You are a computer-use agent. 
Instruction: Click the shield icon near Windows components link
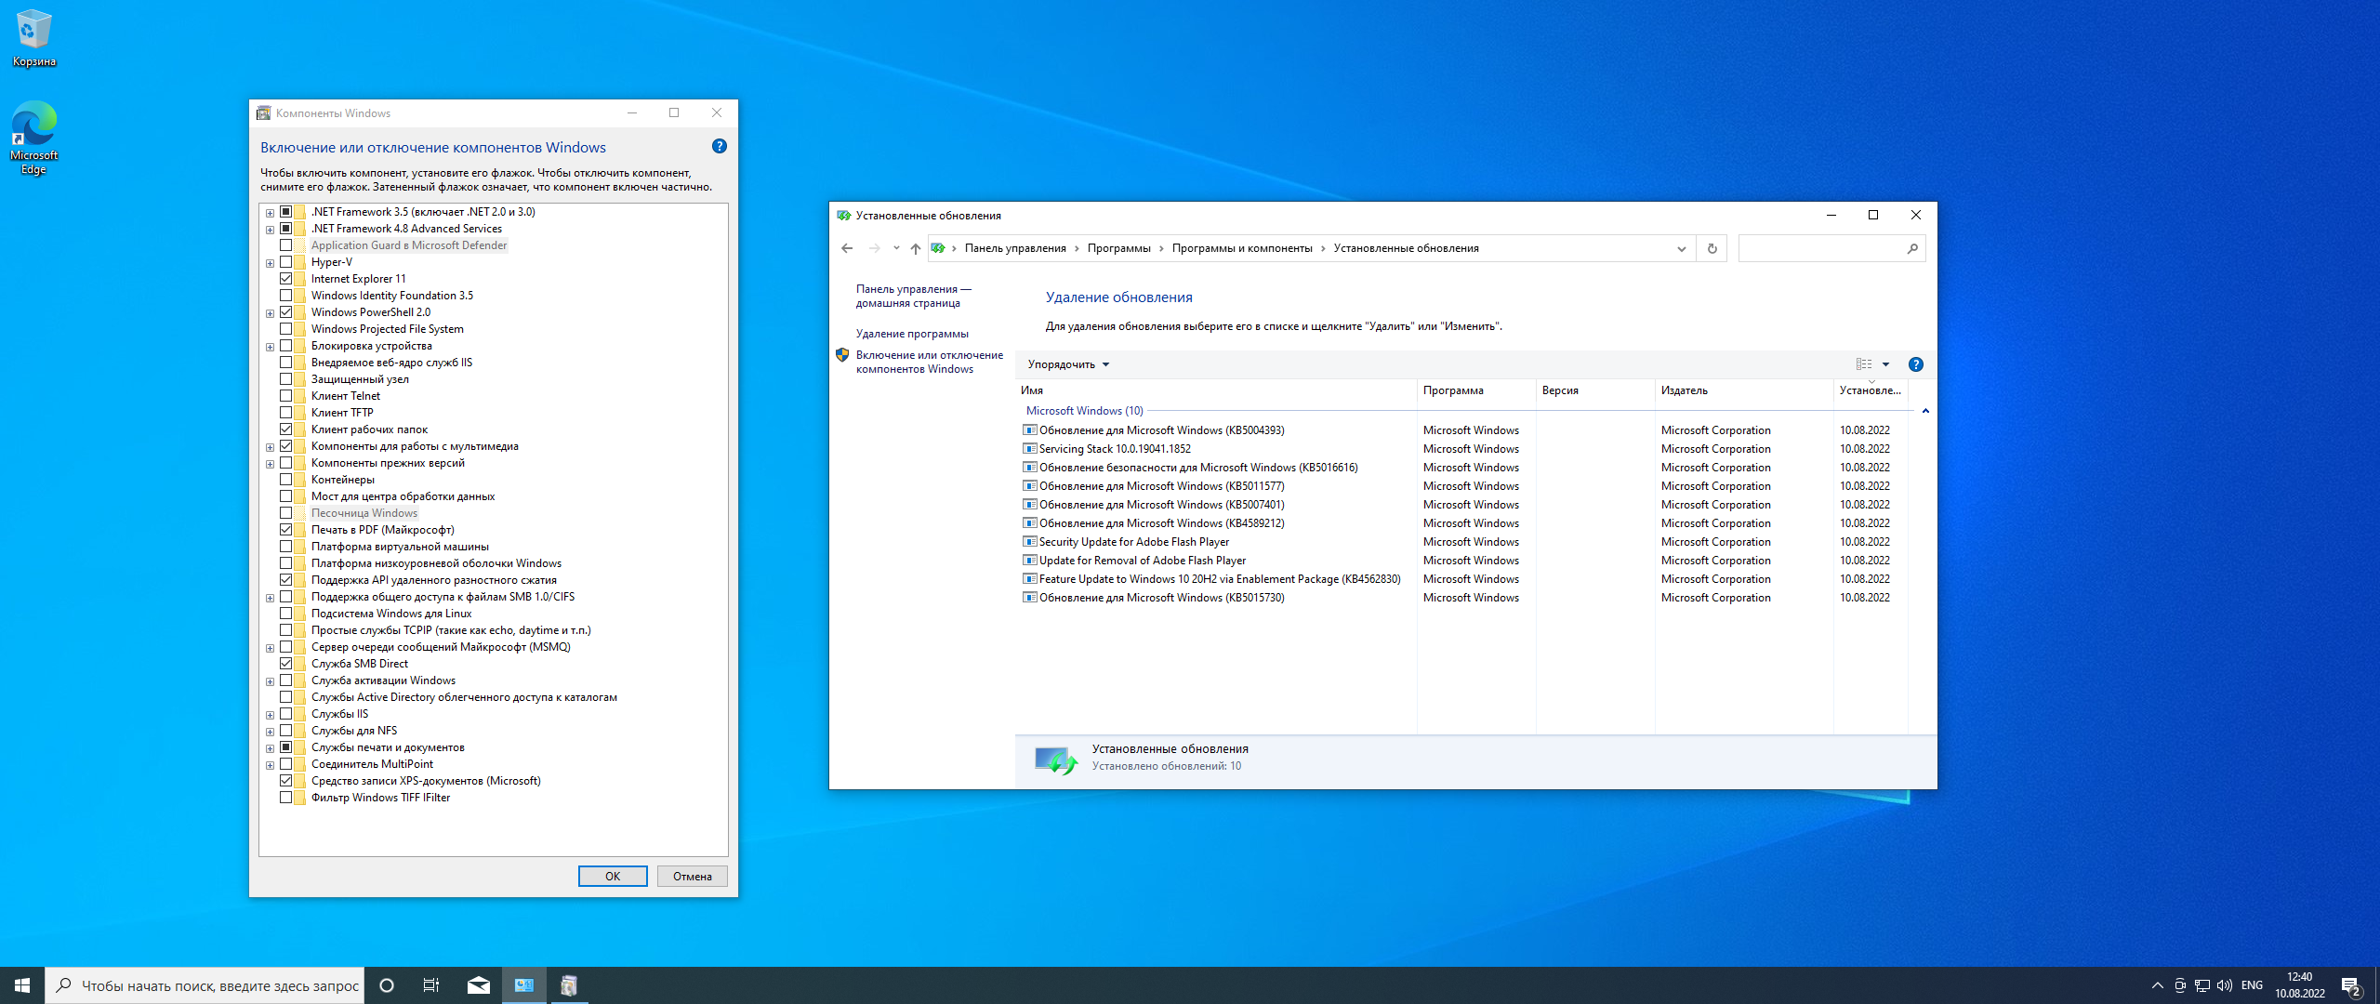pyautogui.click(x=842, y=355)
